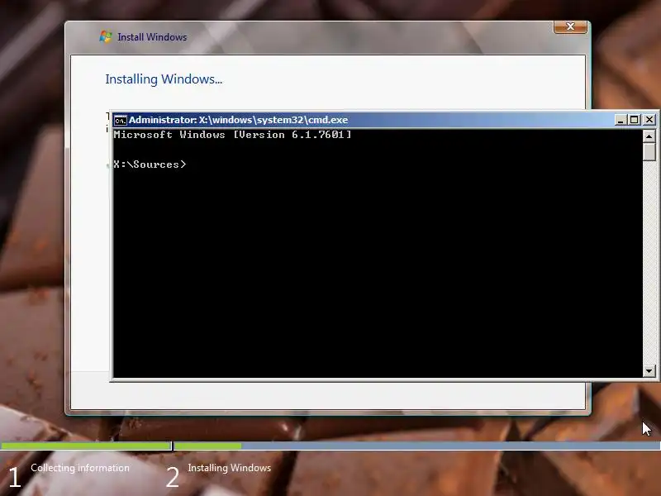
Task: Click the Installing Windows... heading
Action: (164, 79)
